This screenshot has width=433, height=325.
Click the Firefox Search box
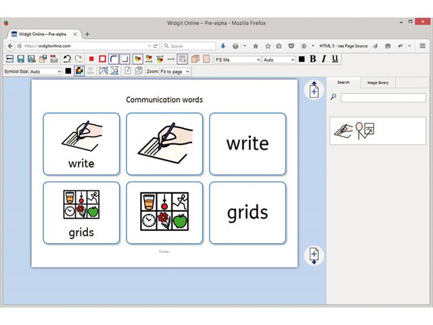tap(189, 46)
